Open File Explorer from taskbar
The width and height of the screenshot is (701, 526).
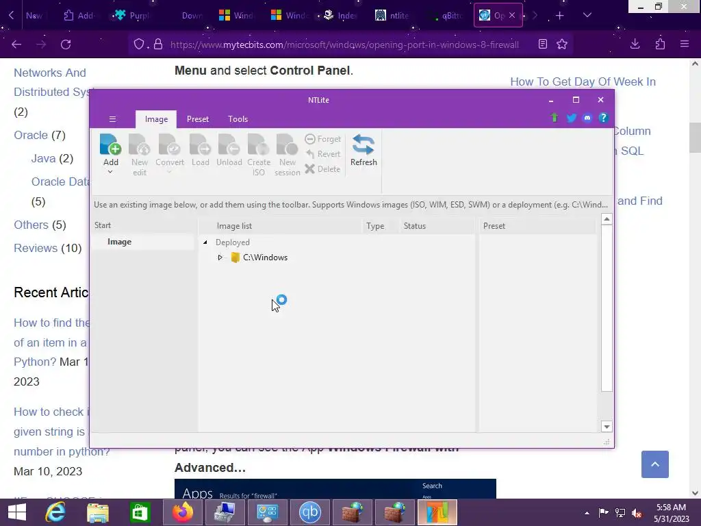tap(97, 512)
